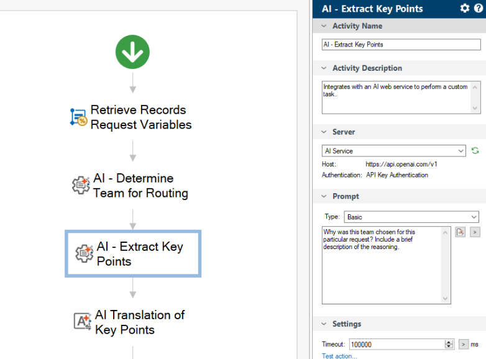486x359 pixels.
Task: Collapse the Server section
Action: pyautogui.click(x=324, y=132)
